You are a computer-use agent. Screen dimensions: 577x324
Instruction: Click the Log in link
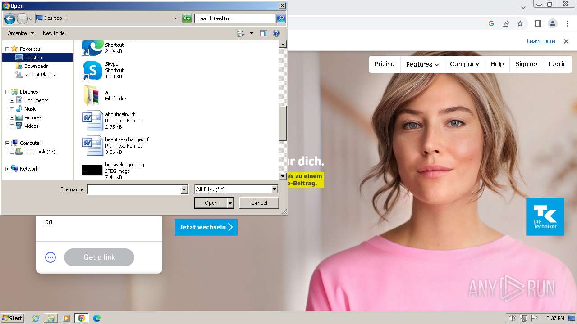[x=558, y=64]
